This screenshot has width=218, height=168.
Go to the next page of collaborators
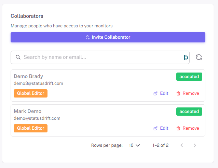[195, 145]
